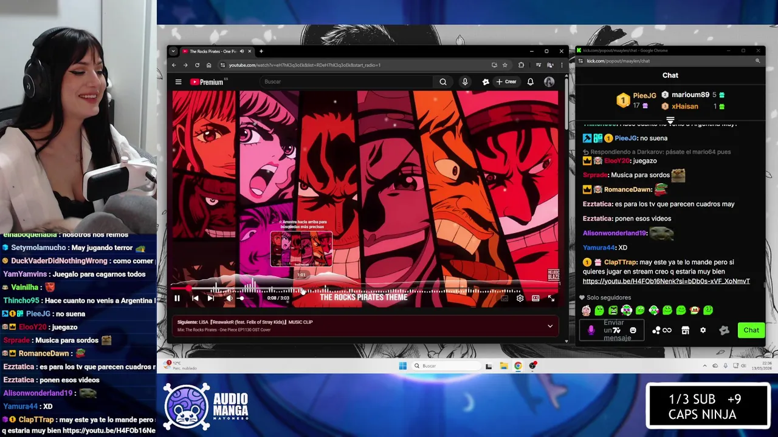Click the gray star gift icon in chat

724,330
